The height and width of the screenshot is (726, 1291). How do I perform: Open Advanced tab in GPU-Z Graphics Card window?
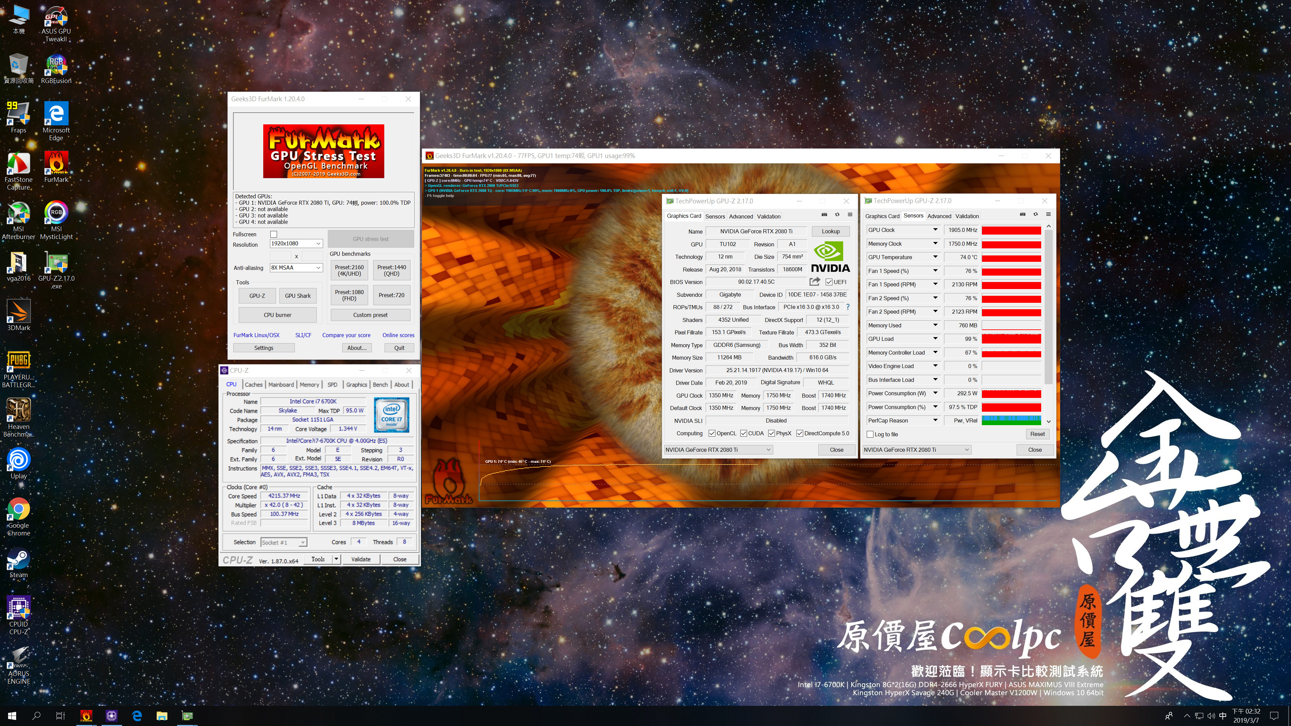point(741,216)
